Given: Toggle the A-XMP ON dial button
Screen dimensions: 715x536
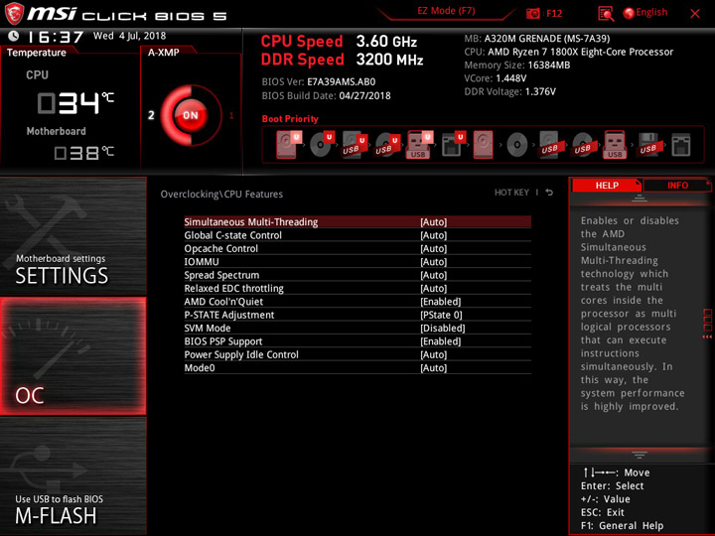Looking at the screenshot, I should 191,115.
